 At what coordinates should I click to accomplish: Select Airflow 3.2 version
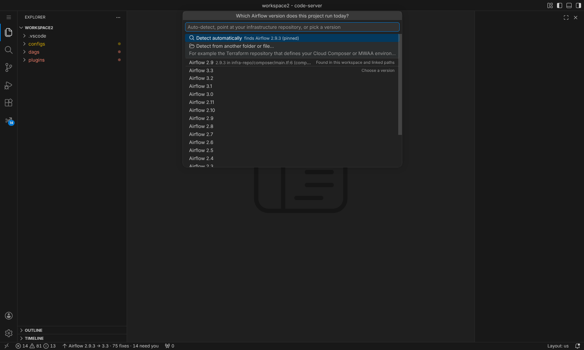coord(291,78)
